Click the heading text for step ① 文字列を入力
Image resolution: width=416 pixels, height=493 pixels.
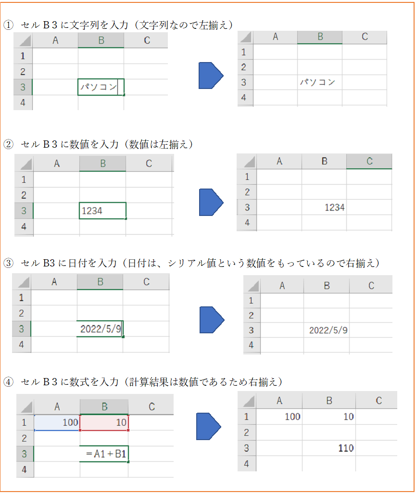(x=119, y=24)
